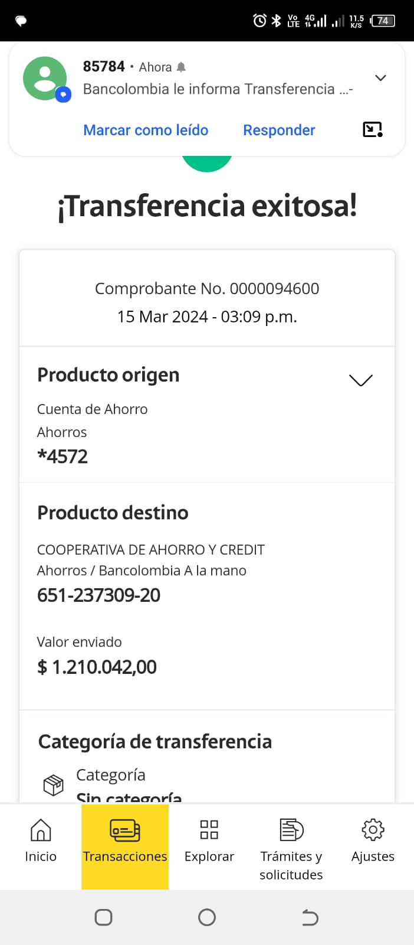414x945 pixels.
Task: Tap the Inicio home icon
Action: point(41,830)
